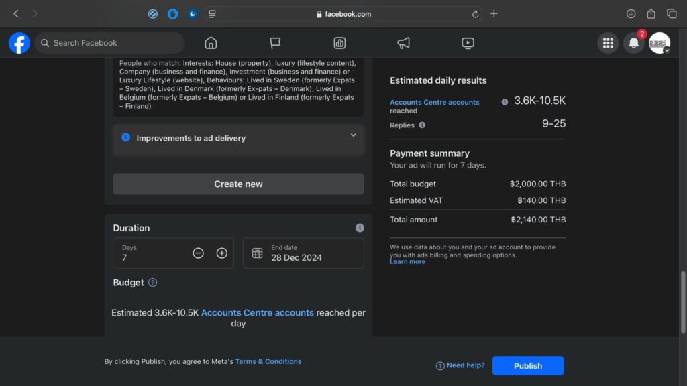Open the Safari share menu
687x386 pixels.
(651, 14)
